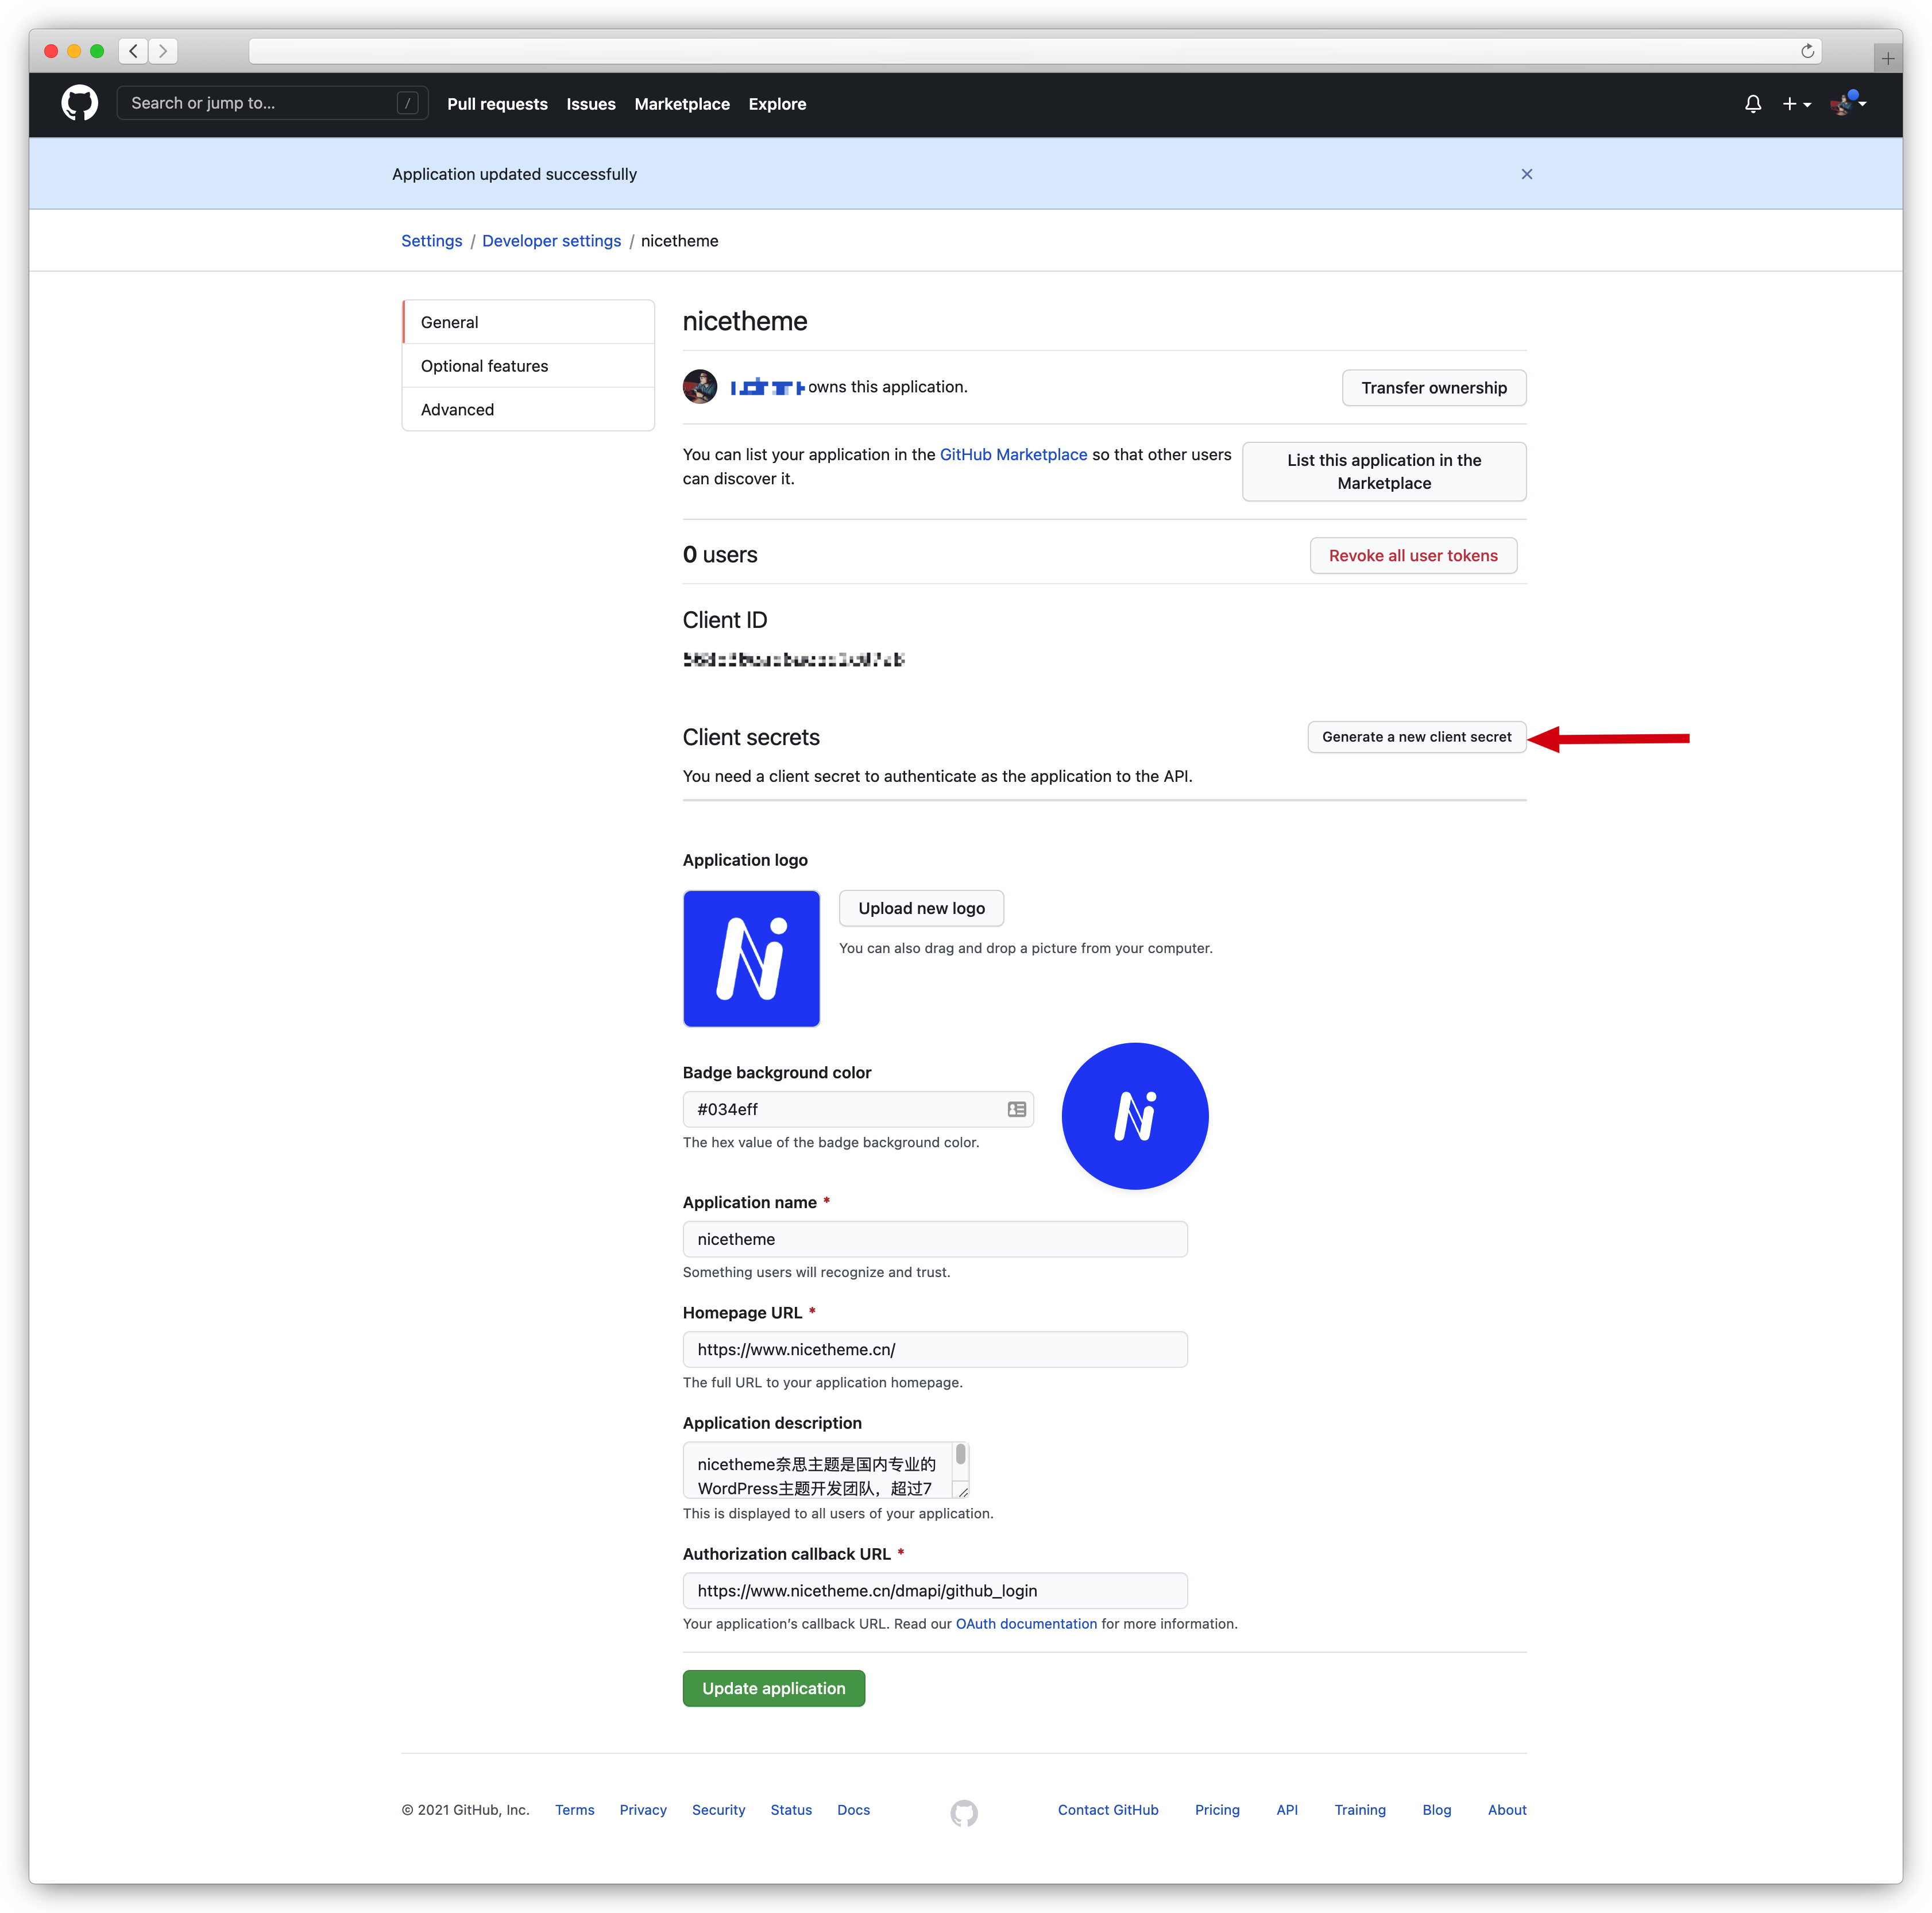This screenshot has height=1913, width=1932.
Task: Open the Docs footer link
Action: point(853,1810)
